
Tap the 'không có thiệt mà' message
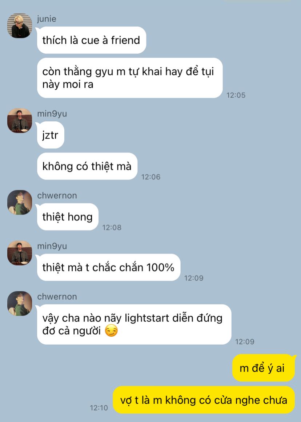pos(87,166)
